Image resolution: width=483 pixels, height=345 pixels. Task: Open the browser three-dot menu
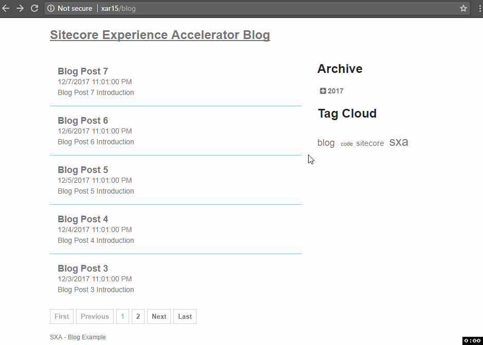click(480, 8)
